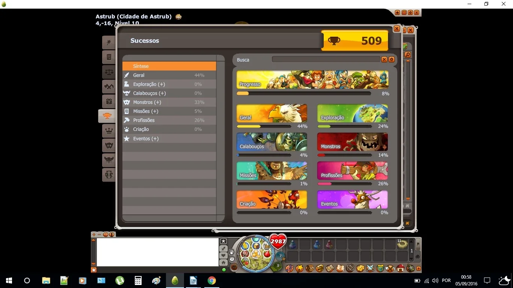Viewport: 513px width, 288px height.
Task: Select the Criação category in the list
Action: tap(169, 129)
